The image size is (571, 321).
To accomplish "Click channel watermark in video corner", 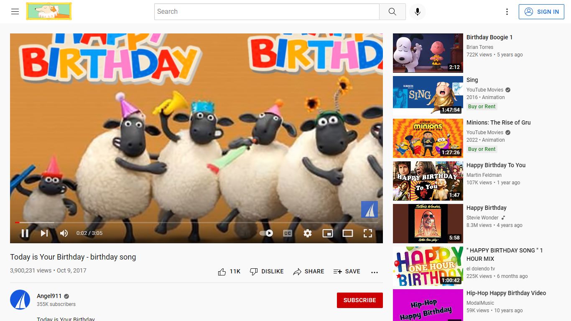I will coord(370,209).
